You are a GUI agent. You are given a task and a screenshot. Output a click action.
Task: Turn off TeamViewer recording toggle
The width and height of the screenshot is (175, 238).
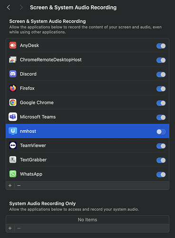(x=161, y=146)
